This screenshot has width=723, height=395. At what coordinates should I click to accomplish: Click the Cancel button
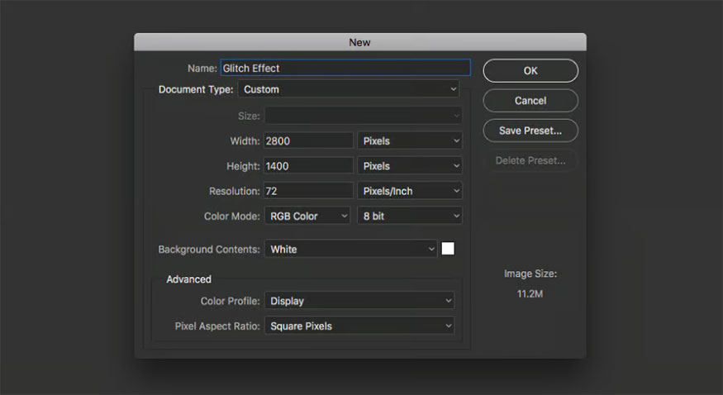(530, 101)
